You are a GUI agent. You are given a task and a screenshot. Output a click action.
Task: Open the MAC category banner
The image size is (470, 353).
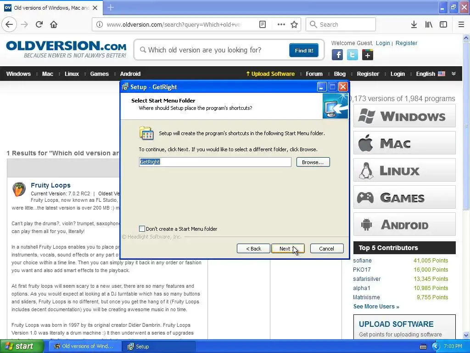404,143
